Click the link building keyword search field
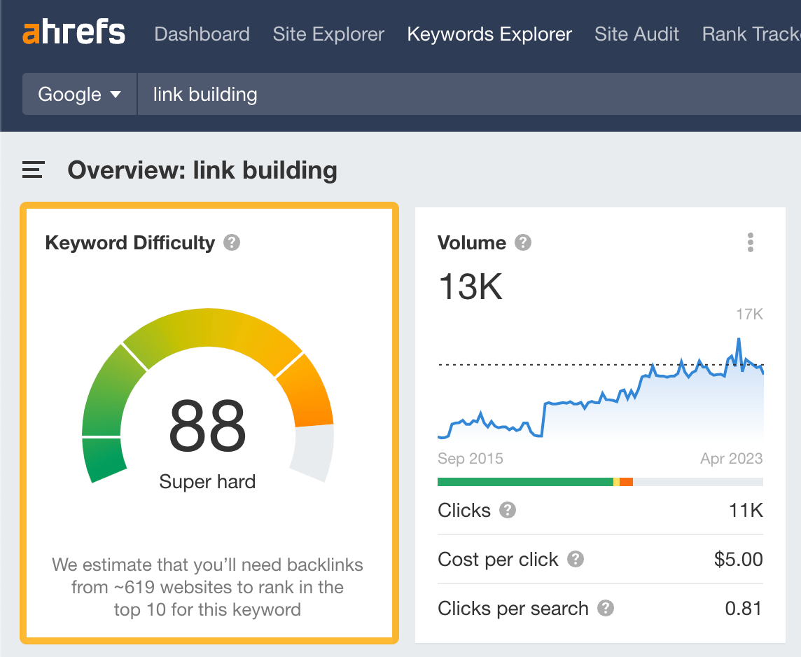The image size is (801, 657). [x=204, y=93]
